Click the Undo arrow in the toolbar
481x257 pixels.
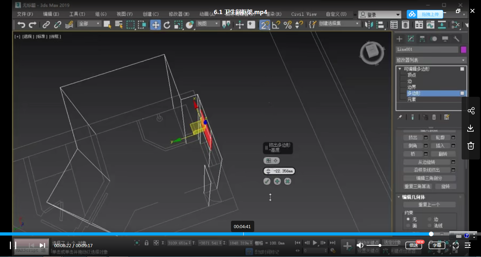point(21,25)
